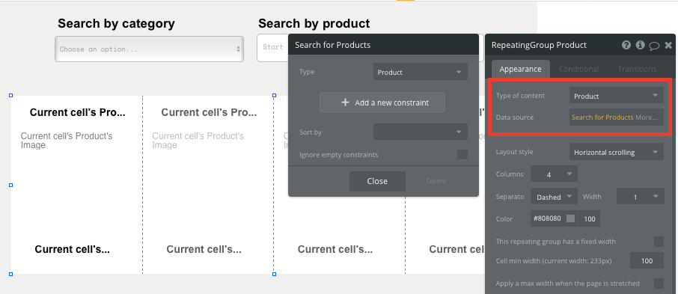Open Layout style Horizontal scrolling dropdown
This screenshot has width=678, height=294.
(616, 152)
